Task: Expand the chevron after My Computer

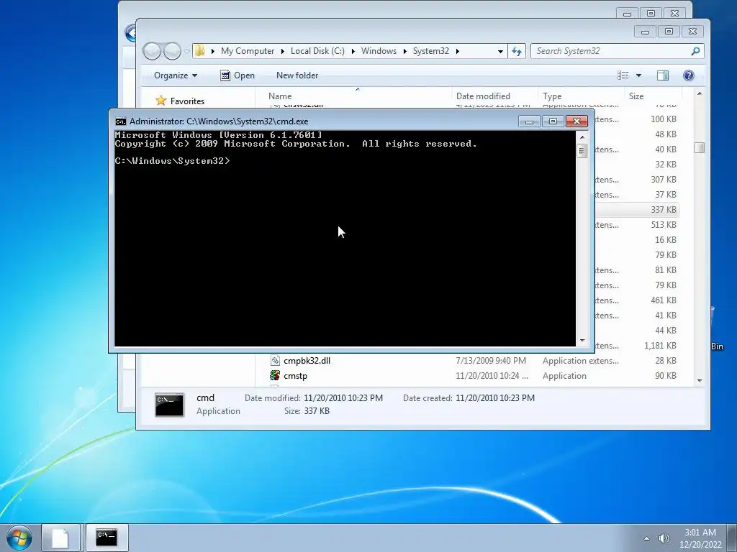Action: point(282,51)
